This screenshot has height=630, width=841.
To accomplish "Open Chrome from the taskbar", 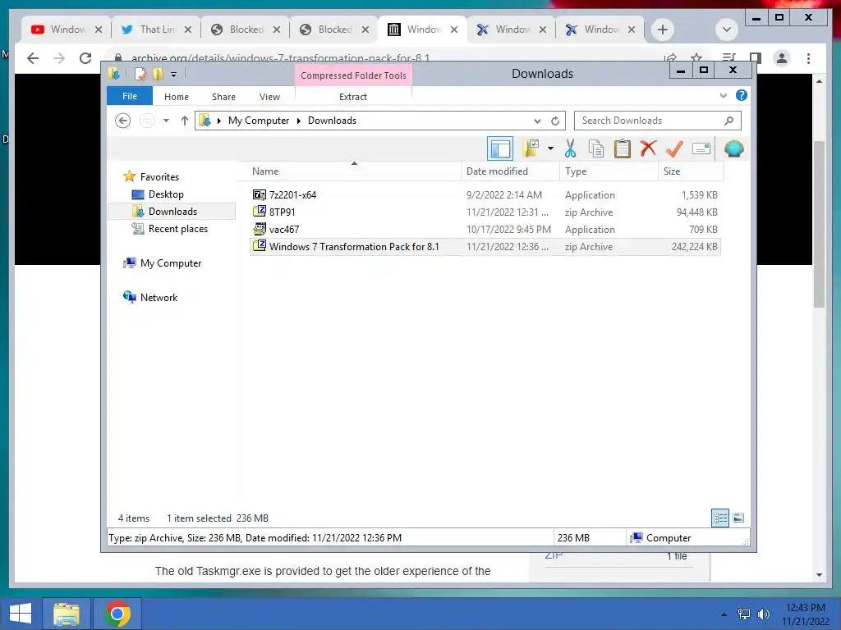I will pos(117,614).
